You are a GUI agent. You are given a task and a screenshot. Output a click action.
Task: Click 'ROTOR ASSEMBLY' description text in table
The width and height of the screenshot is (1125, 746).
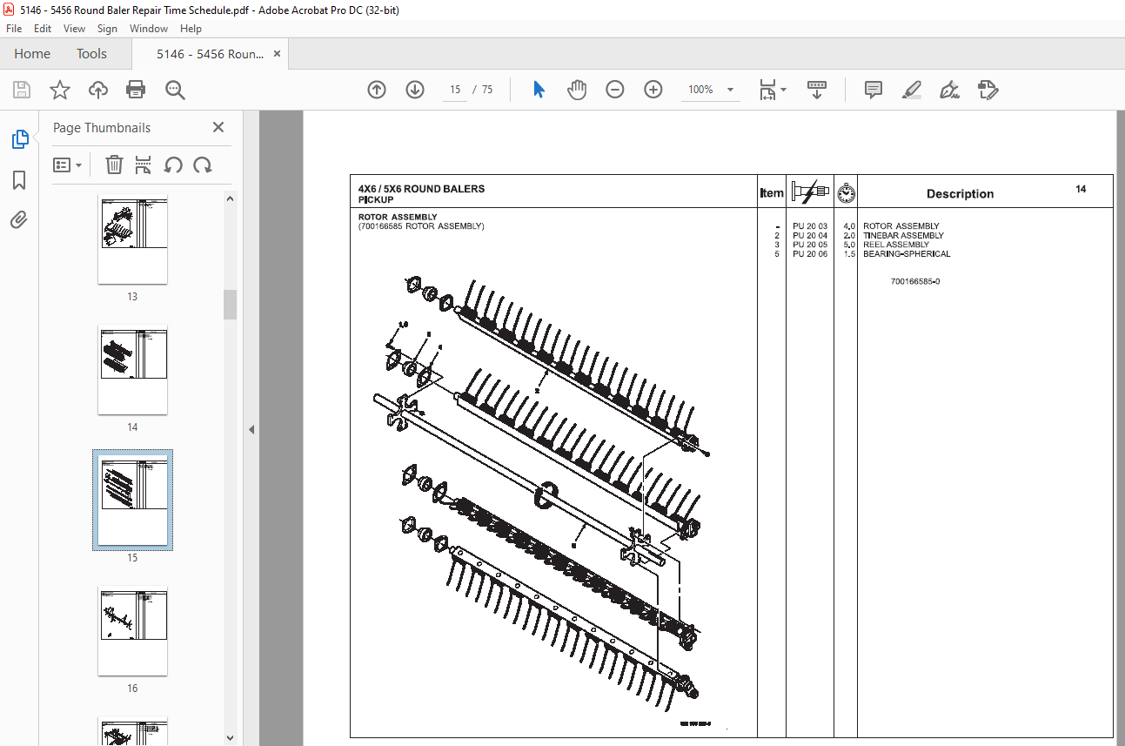point(901,226)
